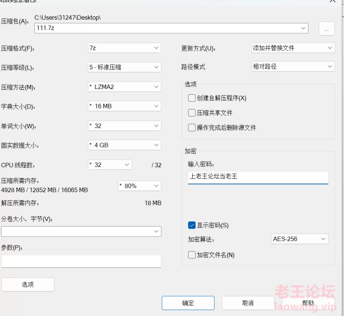The image size is (344, 316).
Task: Open the 分卷大小 volume size dropdown
Action: click(81, 231)
